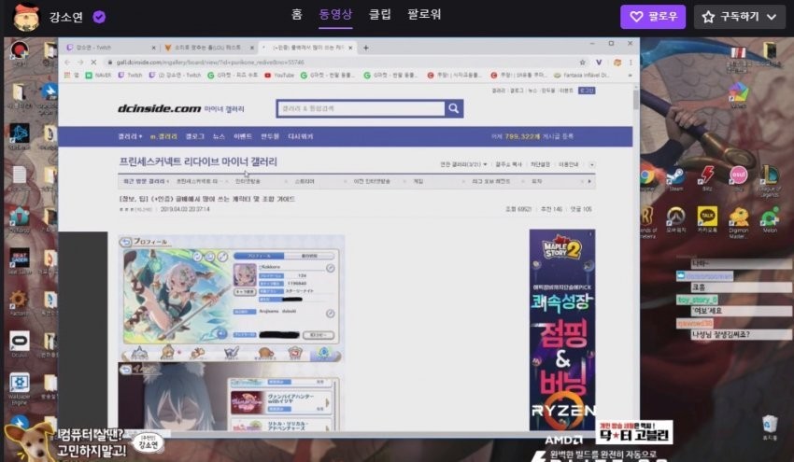Open Chrome's three-dot menu
This screenshot has width=794, height=462.
[x=631, y=63]
